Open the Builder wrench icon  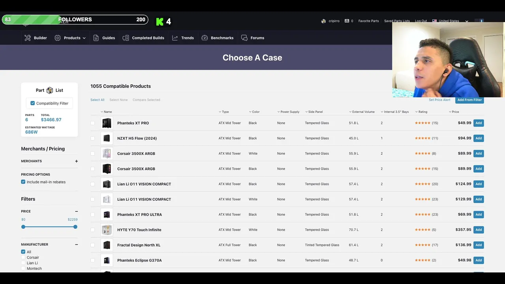tap(27, 38)
